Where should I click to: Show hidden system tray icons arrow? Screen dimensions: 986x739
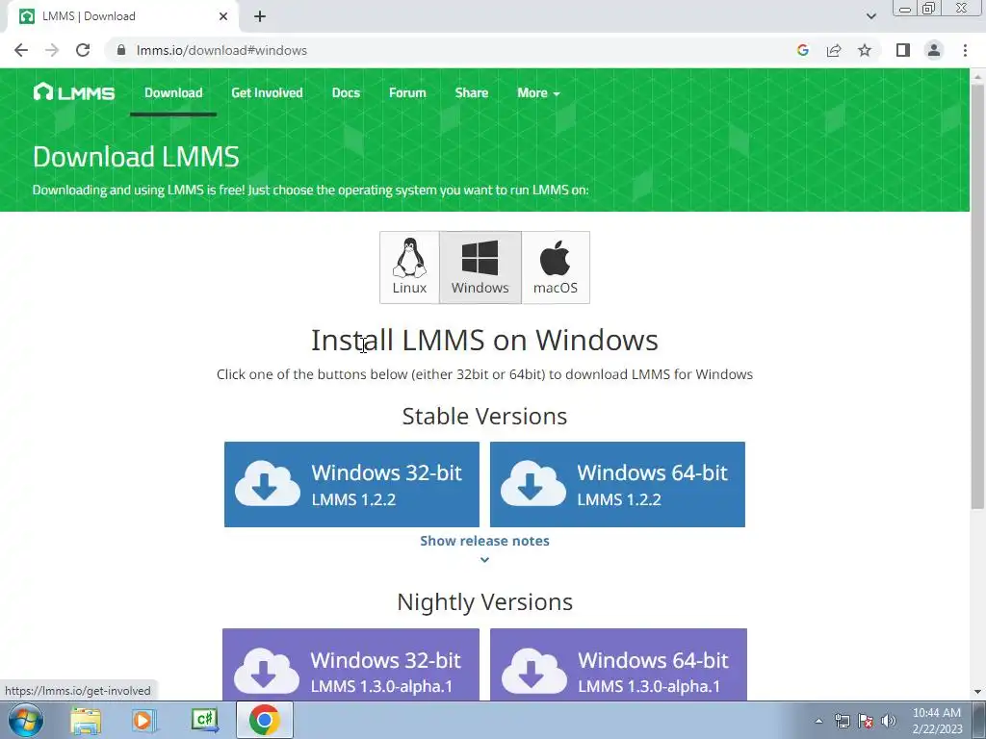[818, 721]
